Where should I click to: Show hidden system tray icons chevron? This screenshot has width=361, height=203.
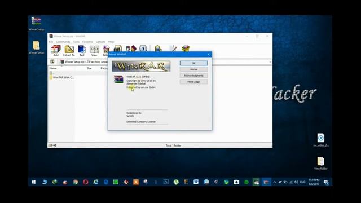[275, 182]
